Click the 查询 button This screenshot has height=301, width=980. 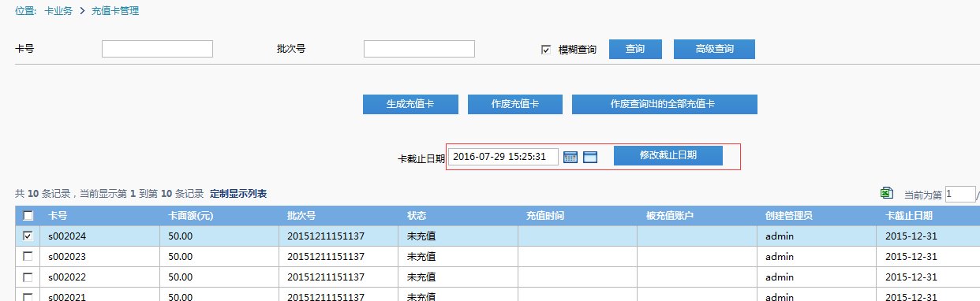coord(635,49)
